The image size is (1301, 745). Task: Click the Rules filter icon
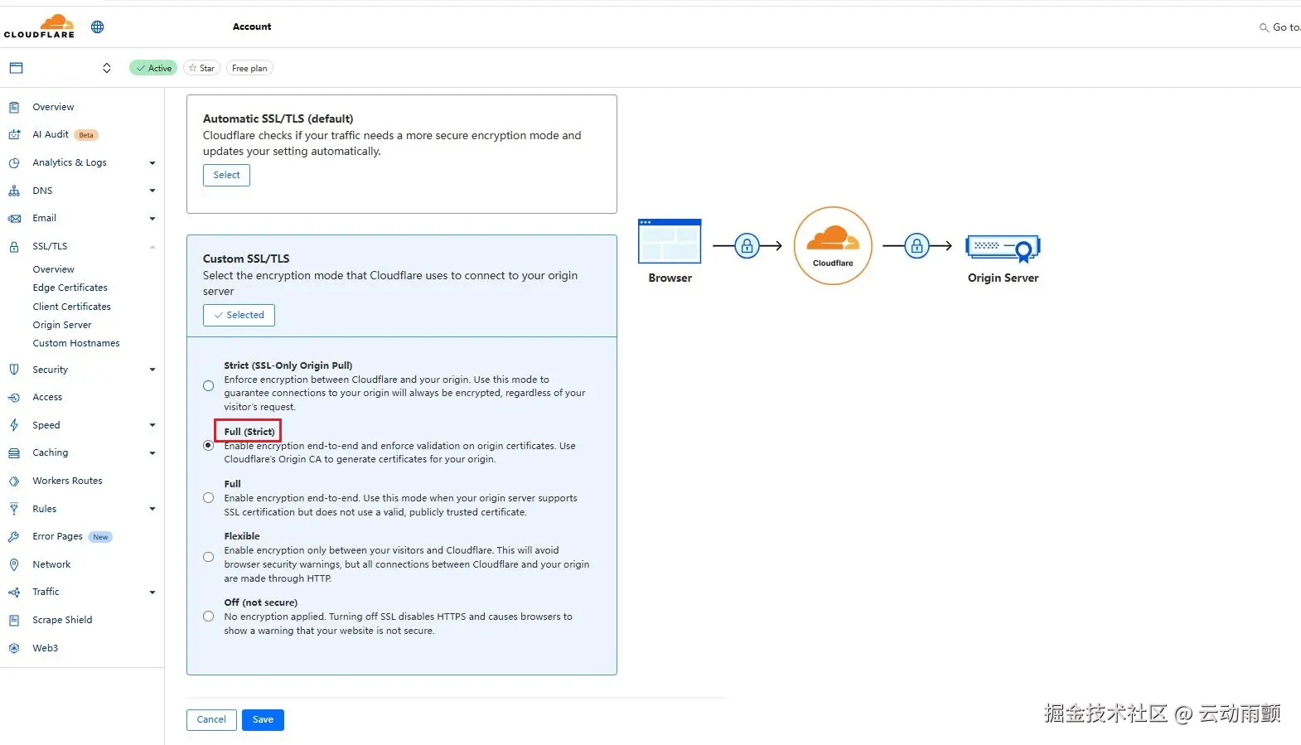[14, 509]
